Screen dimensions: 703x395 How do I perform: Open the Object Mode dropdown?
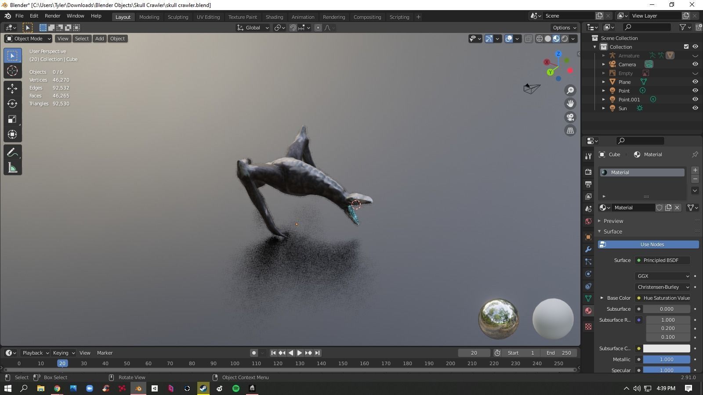[x=28, y=39]
